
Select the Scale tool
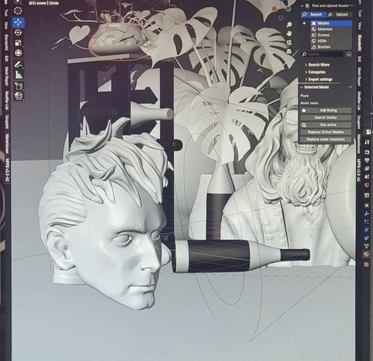click(x=18, y=43)
